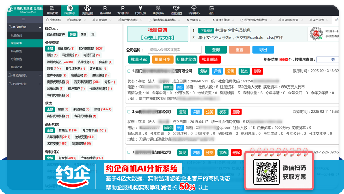Close the 超市服务 tab
This screenshot has width=344, height=194.
click(x=85, y=20)
